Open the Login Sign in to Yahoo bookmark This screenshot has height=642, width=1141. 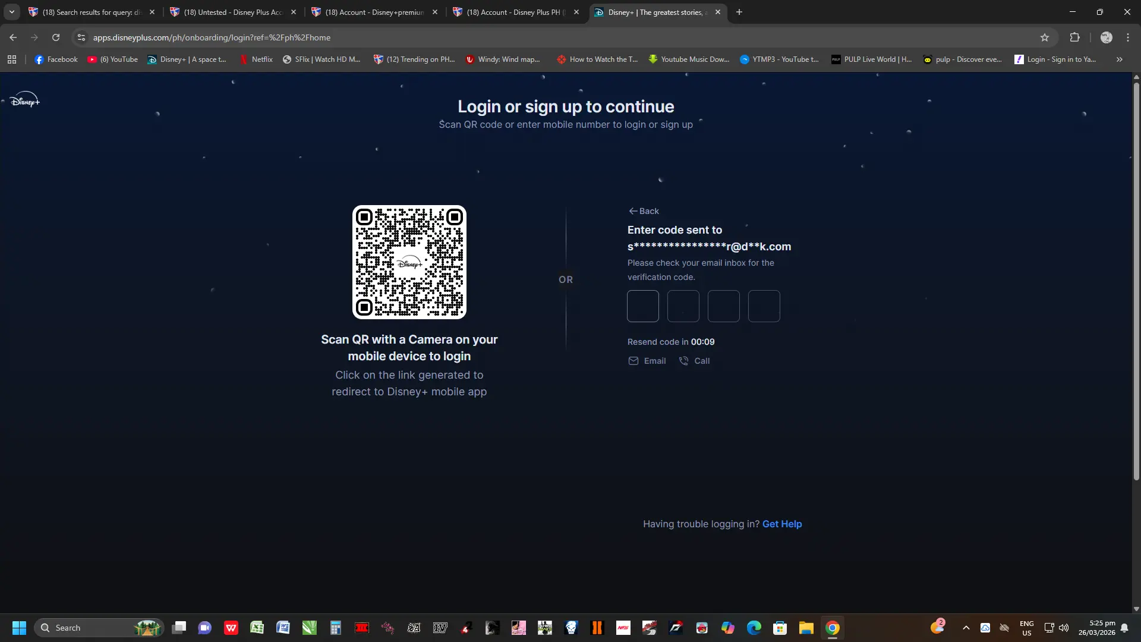(x=1055, y=59)
